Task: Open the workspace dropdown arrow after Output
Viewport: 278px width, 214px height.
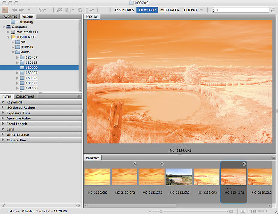Action: tap(201, 10)
